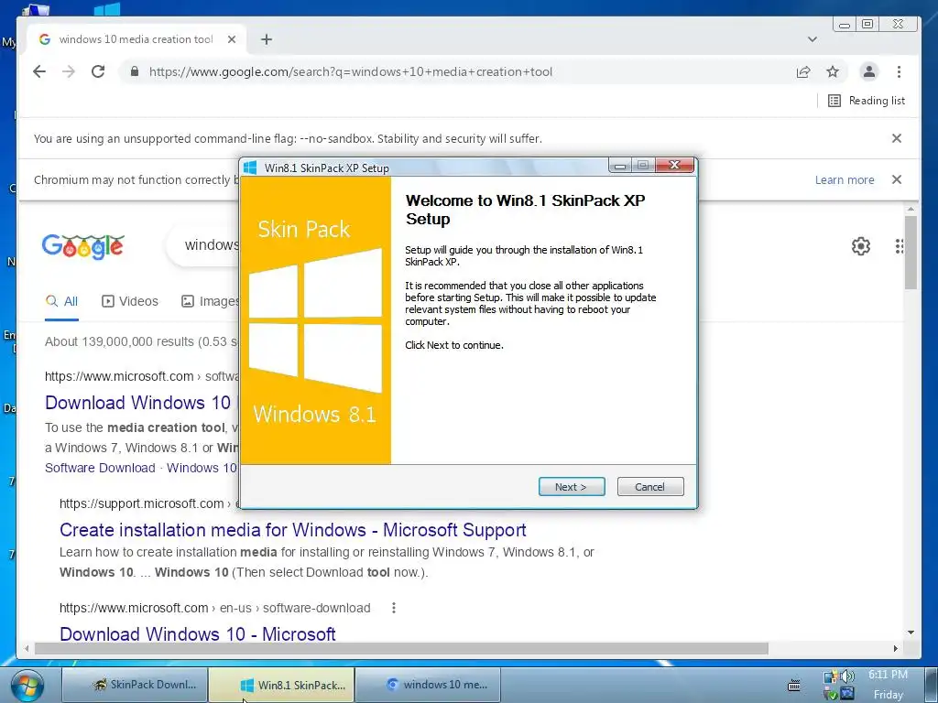
Task: Bookmark this page with the star icon
Action: [x=833, y=71]
